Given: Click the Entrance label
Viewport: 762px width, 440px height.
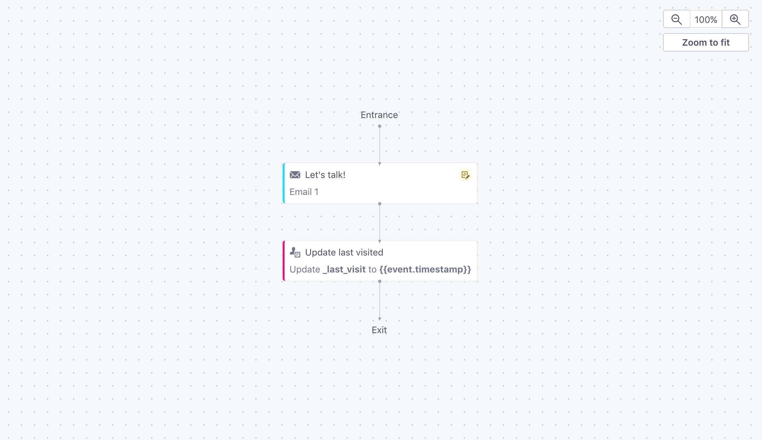Looking at the screenshot, I should (379, 115).
